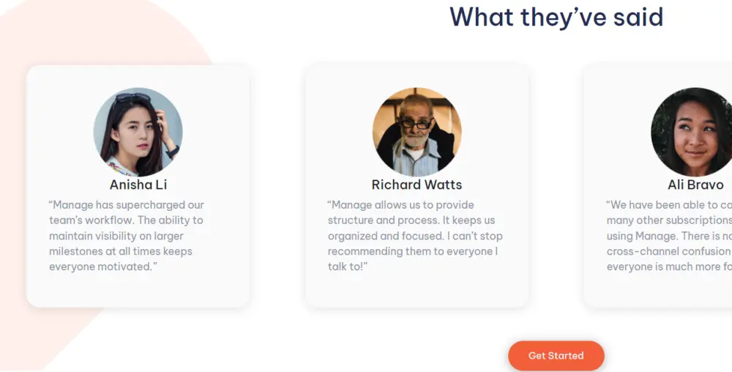Click the "We have been able to" quote line
The image size is (732, 372).
click(x=669, y=205)
